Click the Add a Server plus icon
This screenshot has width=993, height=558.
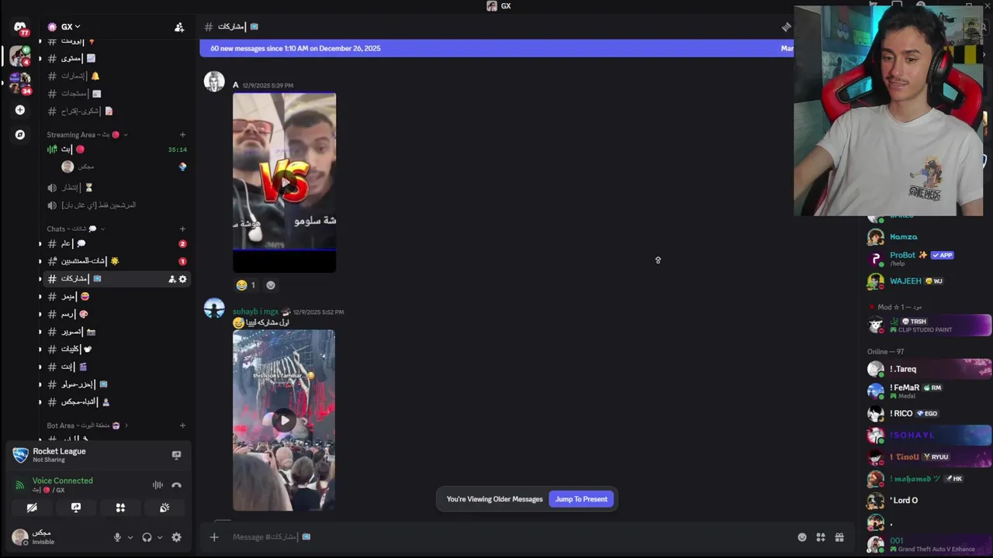click(x=20, y=110)
